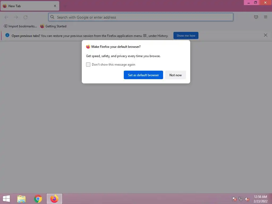
Task: Focus the Search with Google address bar
Action: [x=141, y=17]
